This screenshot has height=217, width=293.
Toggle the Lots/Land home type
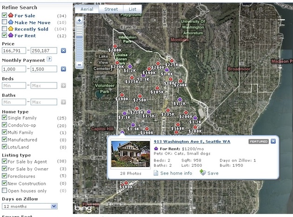(4, 147)
